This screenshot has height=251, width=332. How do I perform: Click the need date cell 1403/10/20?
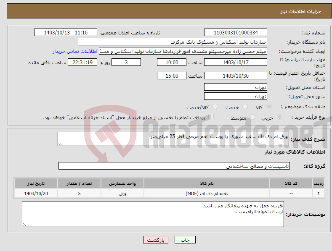pos(36,193)
